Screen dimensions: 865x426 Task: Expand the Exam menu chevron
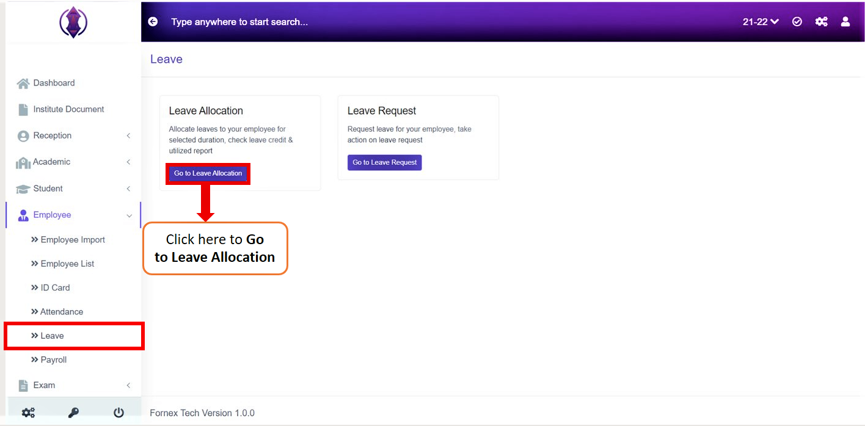[128, 385]
